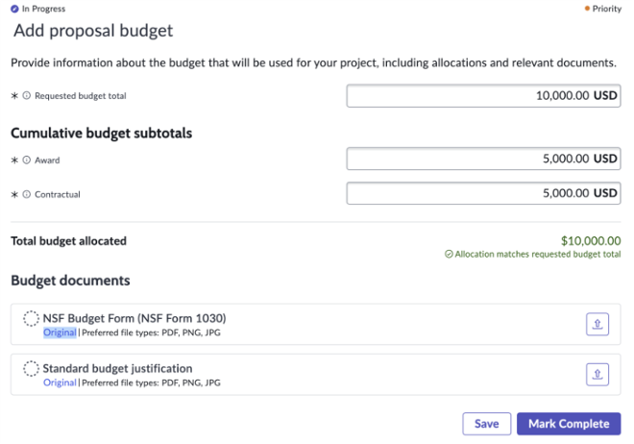Click dashed status circle for NSF Budget Form

point(31,319)
